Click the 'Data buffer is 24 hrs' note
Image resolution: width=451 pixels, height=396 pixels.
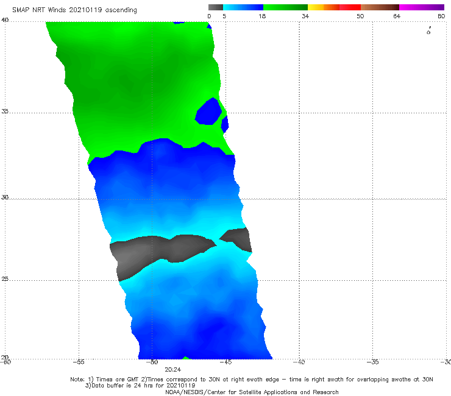(x=140, y=386)
